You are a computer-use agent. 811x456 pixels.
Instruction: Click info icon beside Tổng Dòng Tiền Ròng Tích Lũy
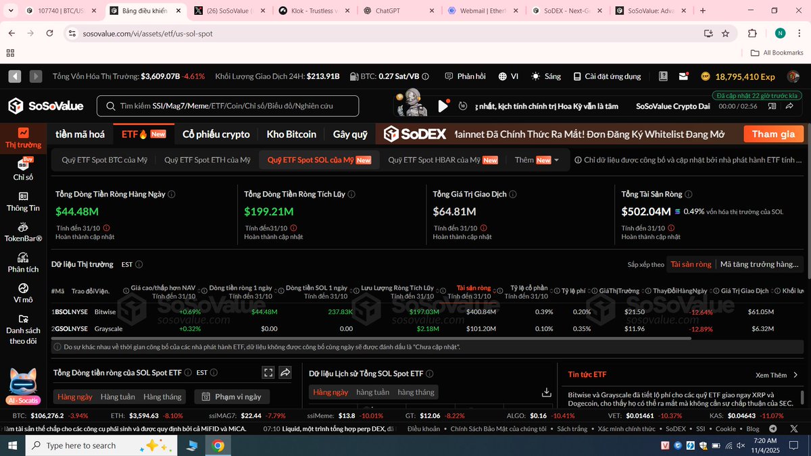coord(351,194)
